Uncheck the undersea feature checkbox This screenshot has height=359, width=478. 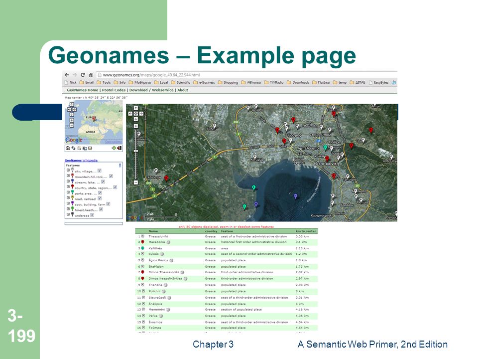92,215
